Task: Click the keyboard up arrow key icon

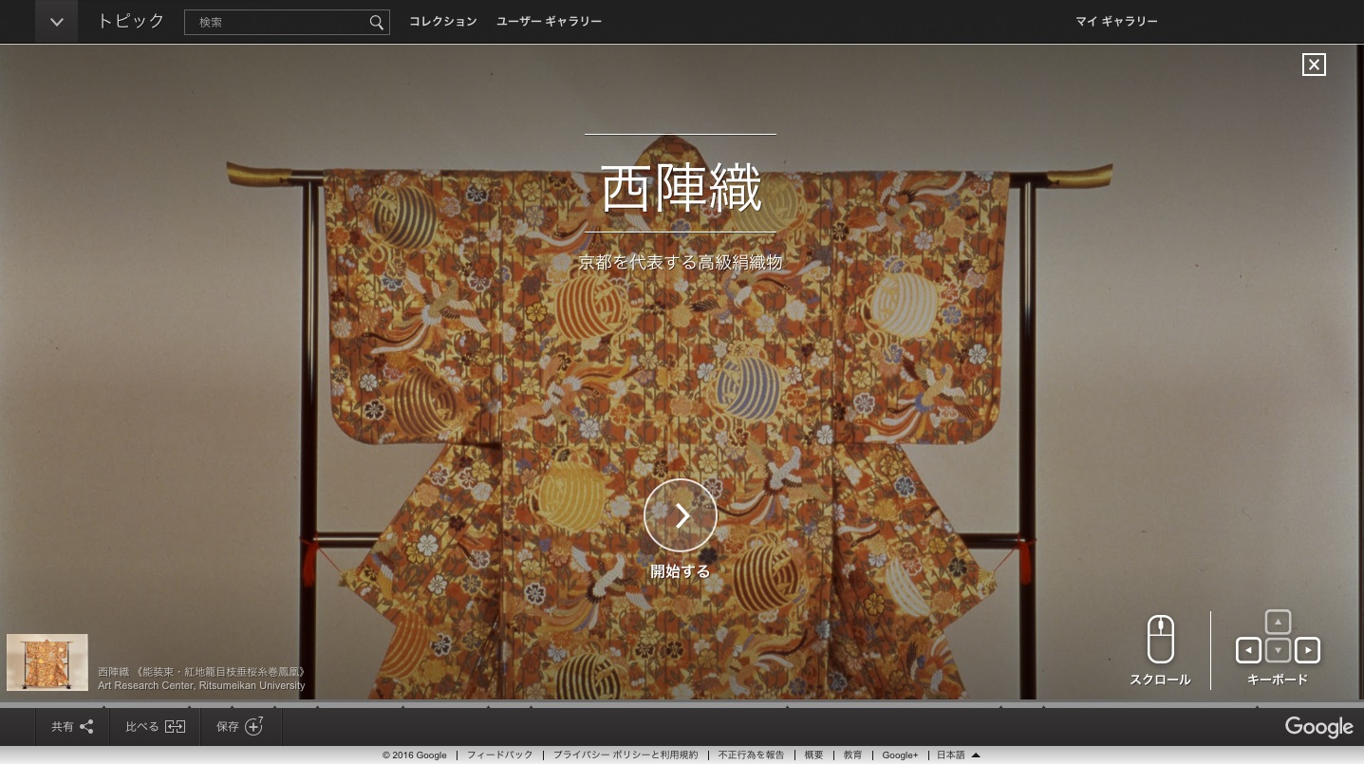Action: click(1278, 623)
